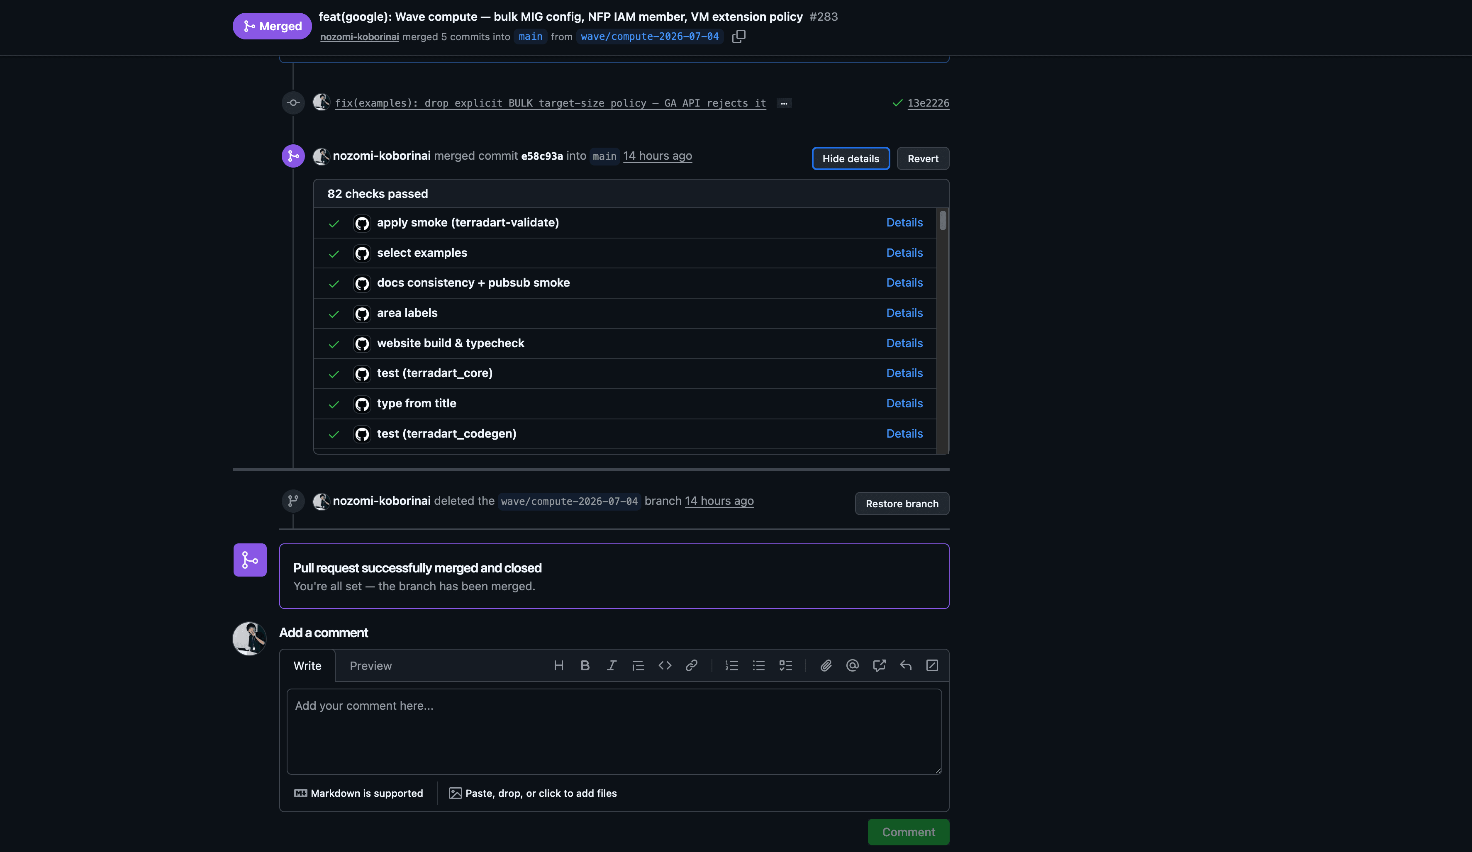1472x852 pixels.
Task: Click the user avatar beside Add a comment
Action: (249, 638)
